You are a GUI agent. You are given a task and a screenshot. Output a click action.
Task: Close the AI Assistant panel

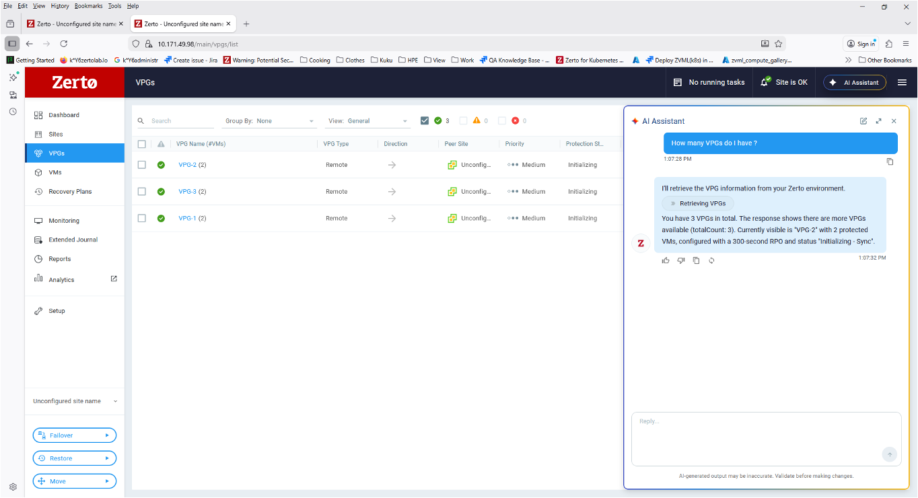point(894,121)
